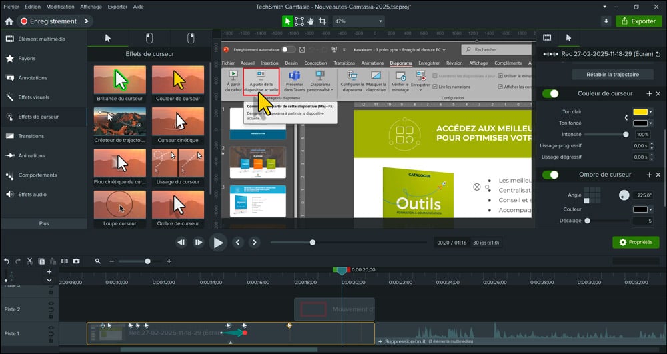
Task: Copy the selected media on timeline
Action: click(x=41, y=261)
